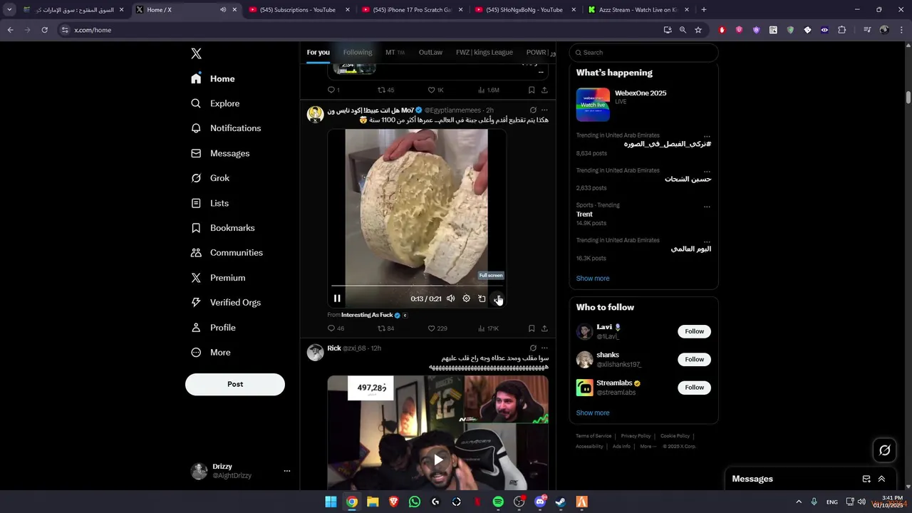Open tab search dropdown in Chrome
The image size is (912, 513).
[x=9, y=10]
